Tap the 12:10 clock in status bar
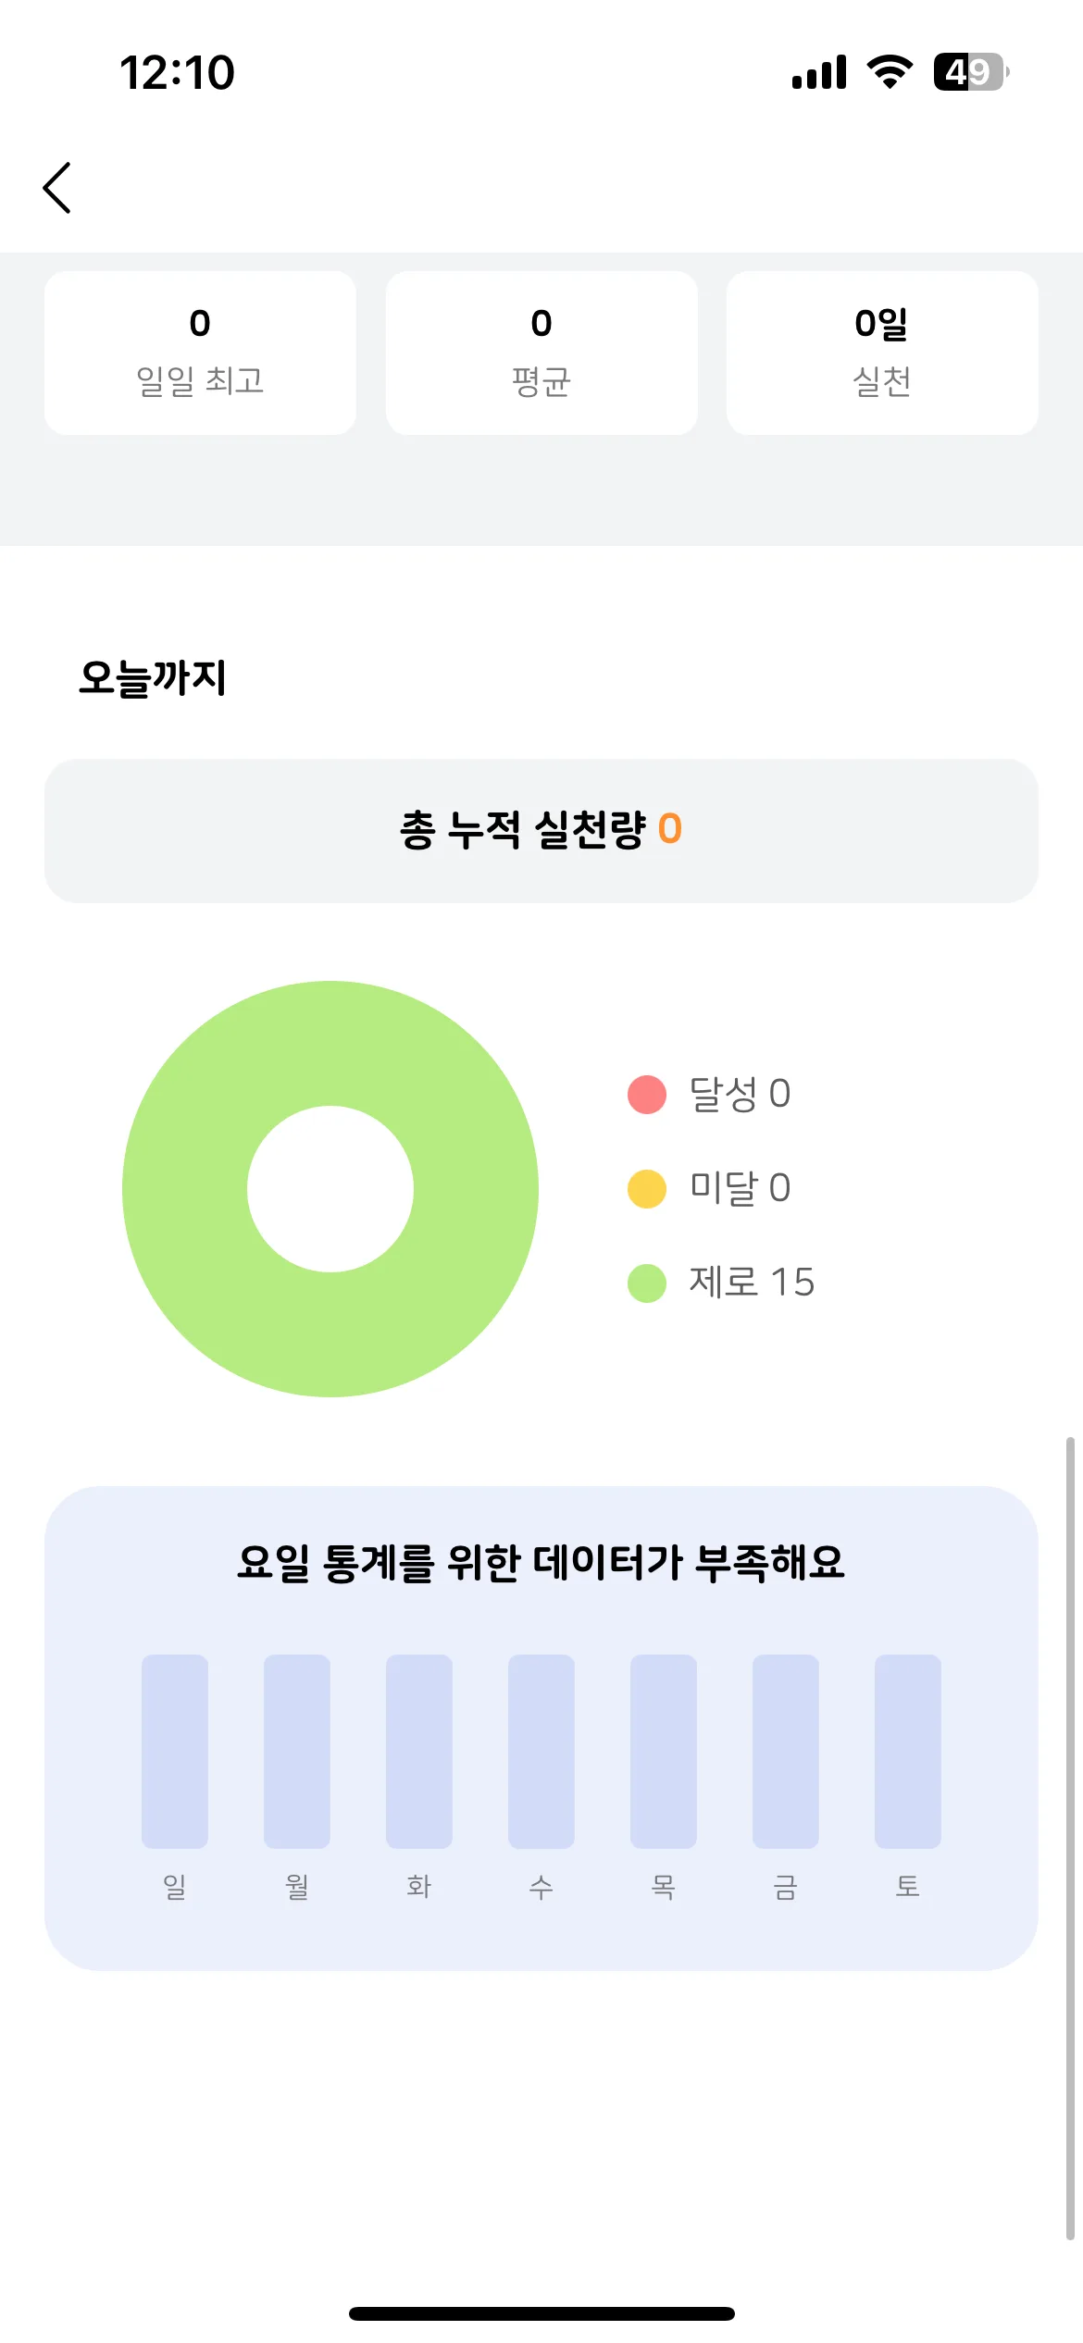 pyautogui.click(x=177, y=72)
